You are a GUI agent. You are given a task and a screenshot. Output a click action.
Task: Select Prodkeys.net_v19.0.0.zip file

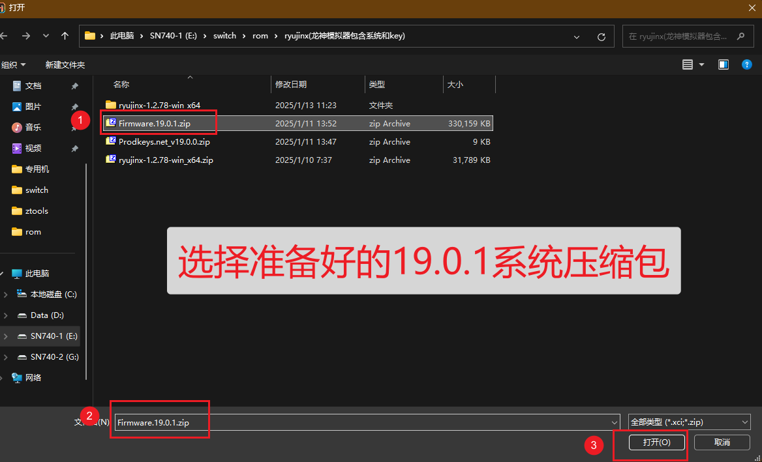[298, 141]
